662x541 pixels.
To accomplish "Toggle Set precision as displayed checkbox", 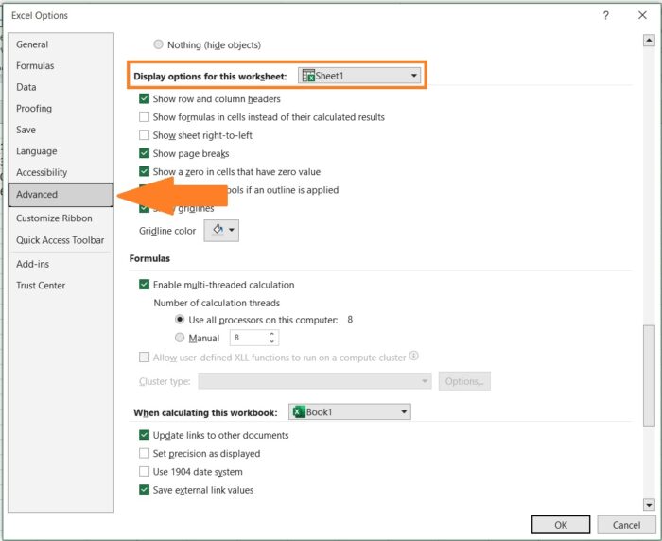I will click(x=145, y=454).
